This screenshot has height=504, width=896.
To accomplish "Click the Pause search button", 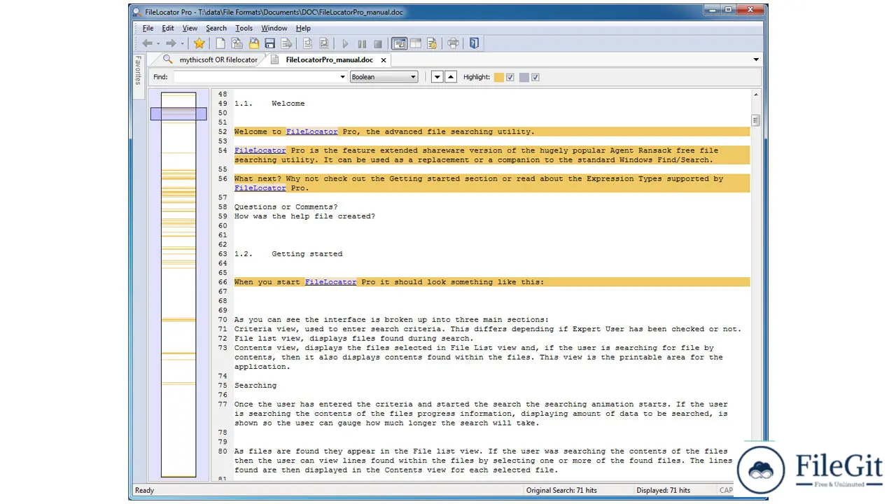I will click(361, 43).
